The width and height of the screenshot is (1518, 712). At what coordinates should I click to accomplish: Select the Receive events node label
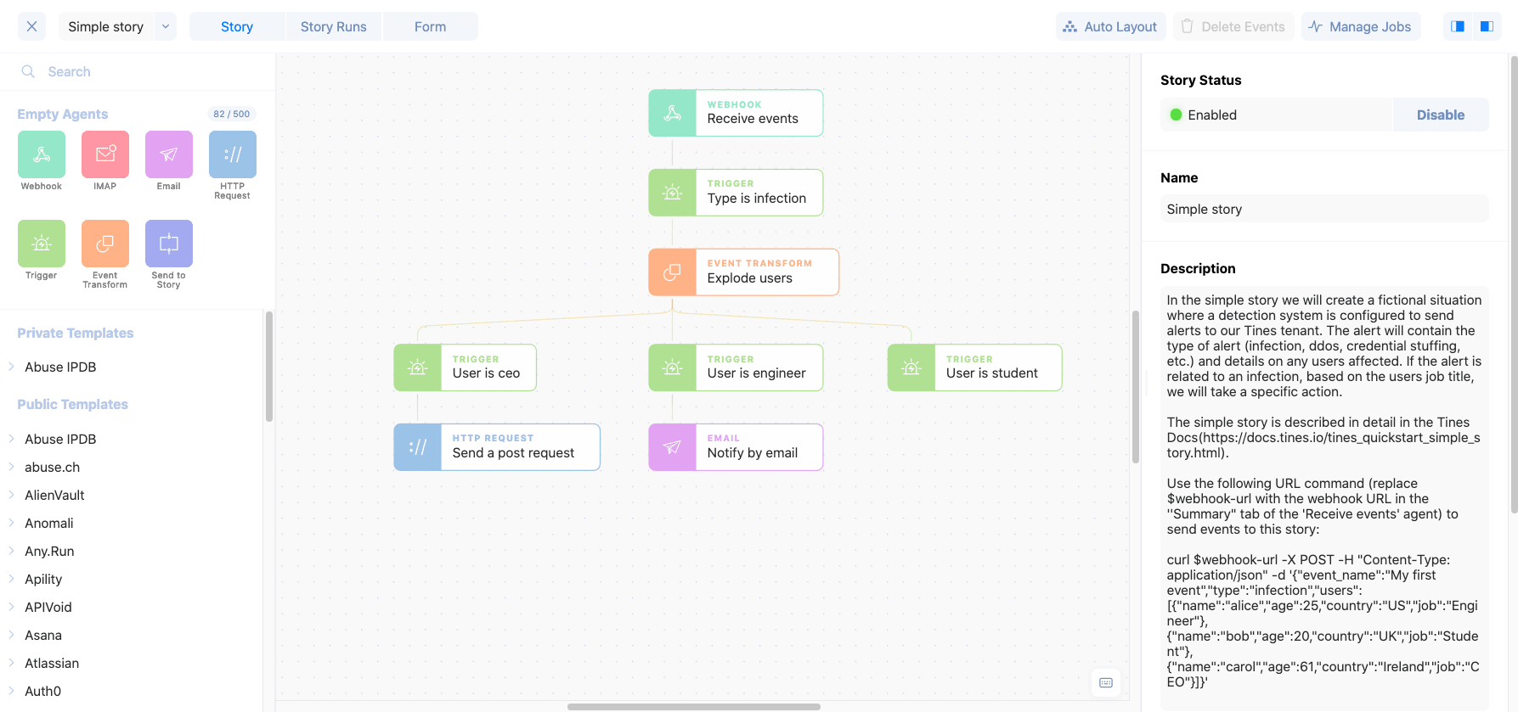(x=753, y=119)
